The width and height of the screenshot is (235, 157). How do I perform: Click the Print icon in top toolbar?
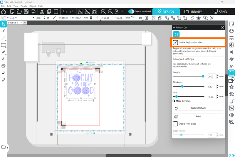[x=33, y=12]
